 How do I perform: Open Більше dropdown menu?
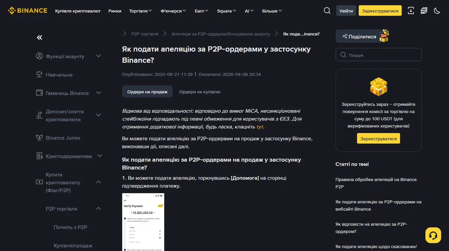(272, 11)
